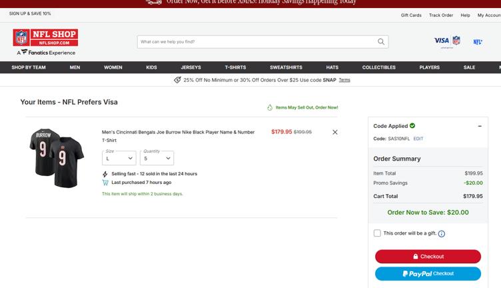The image size is (501, 288).
Task: Click the gift info icon
Action: coord(441,233)
